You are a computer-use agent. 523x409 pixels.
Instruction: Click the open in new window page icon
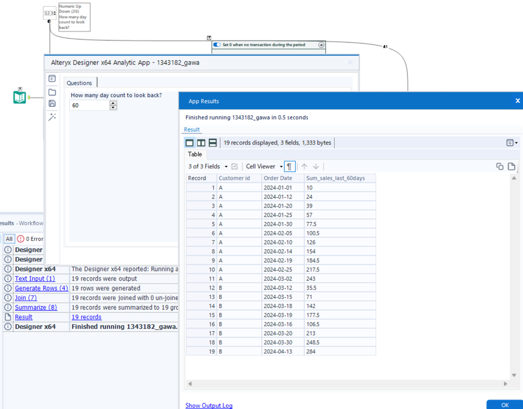[511, 166]
